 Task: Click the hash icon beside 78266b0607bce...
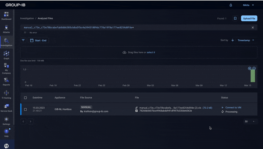point(136,111)
